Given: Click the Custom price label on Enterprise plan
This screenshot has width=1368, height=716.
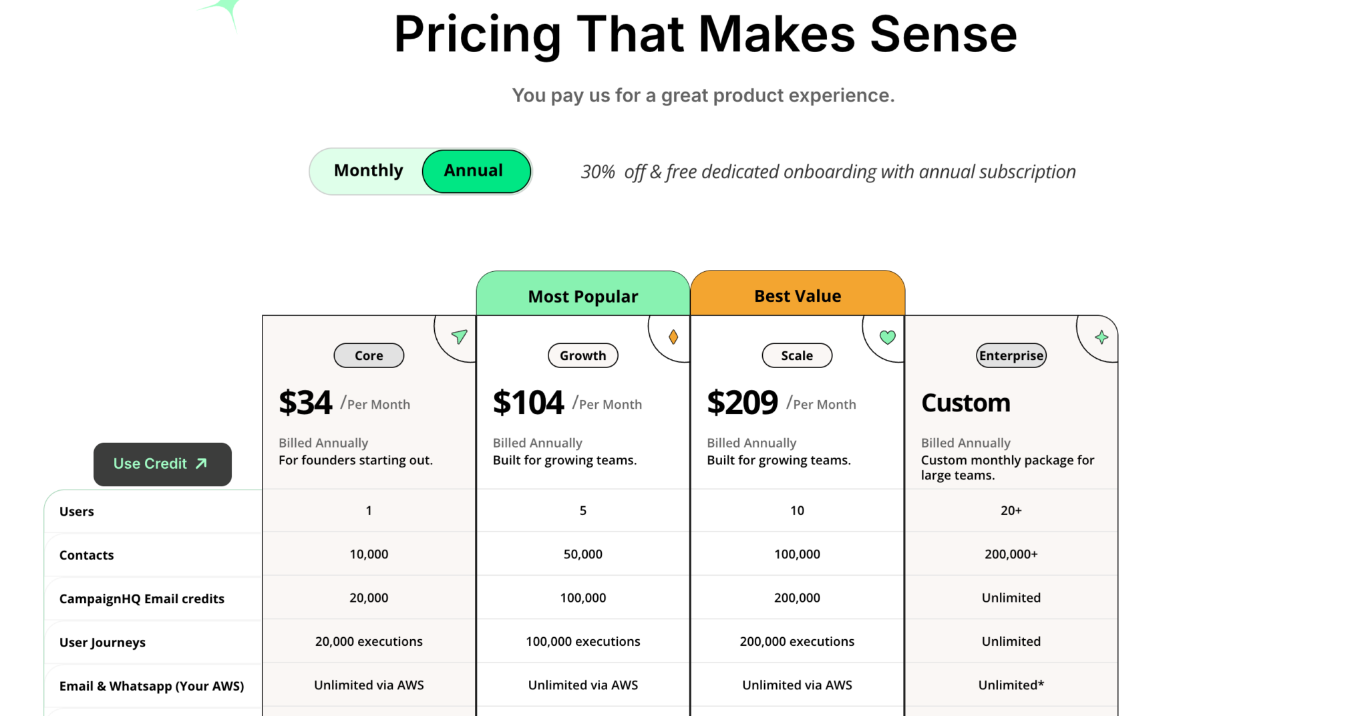Looking at the screenshot, I should [965, 403].
